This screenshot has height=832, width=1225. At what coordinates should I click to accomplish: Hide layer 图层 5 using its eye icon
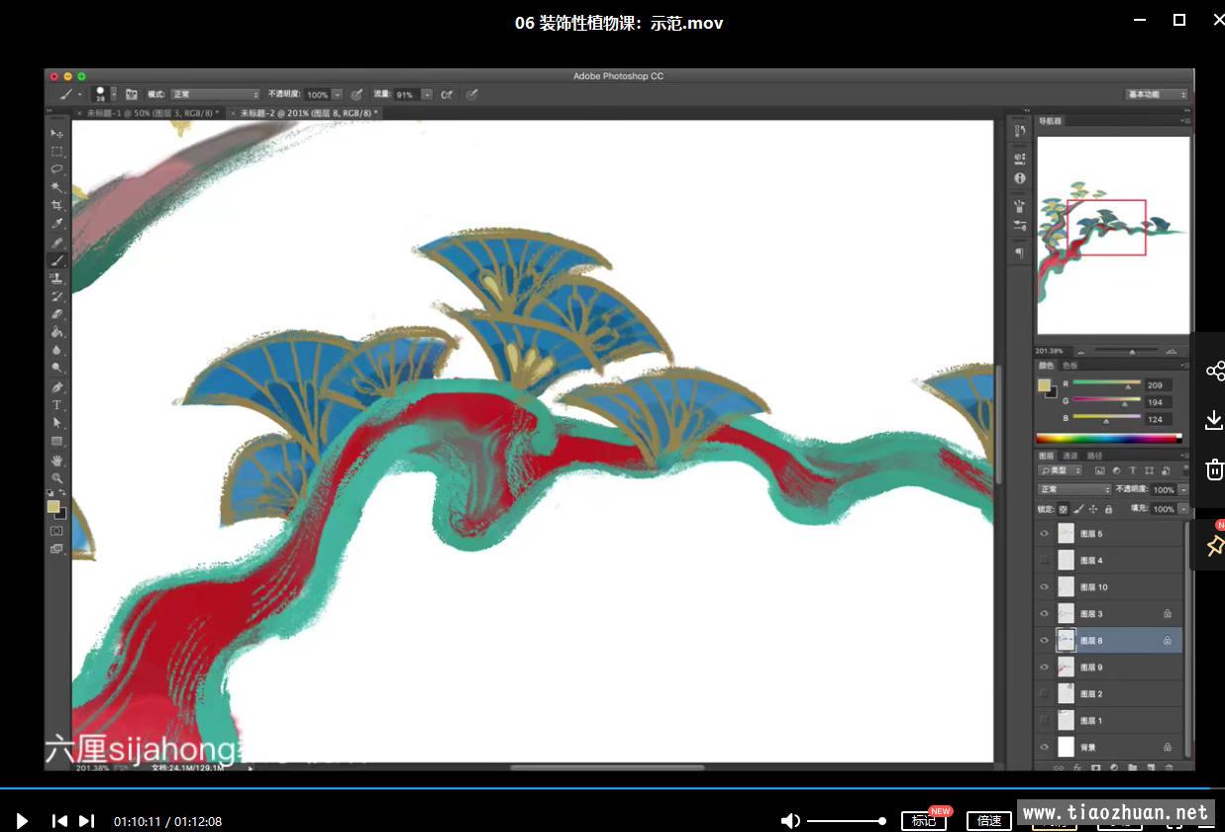[1044, 534]
